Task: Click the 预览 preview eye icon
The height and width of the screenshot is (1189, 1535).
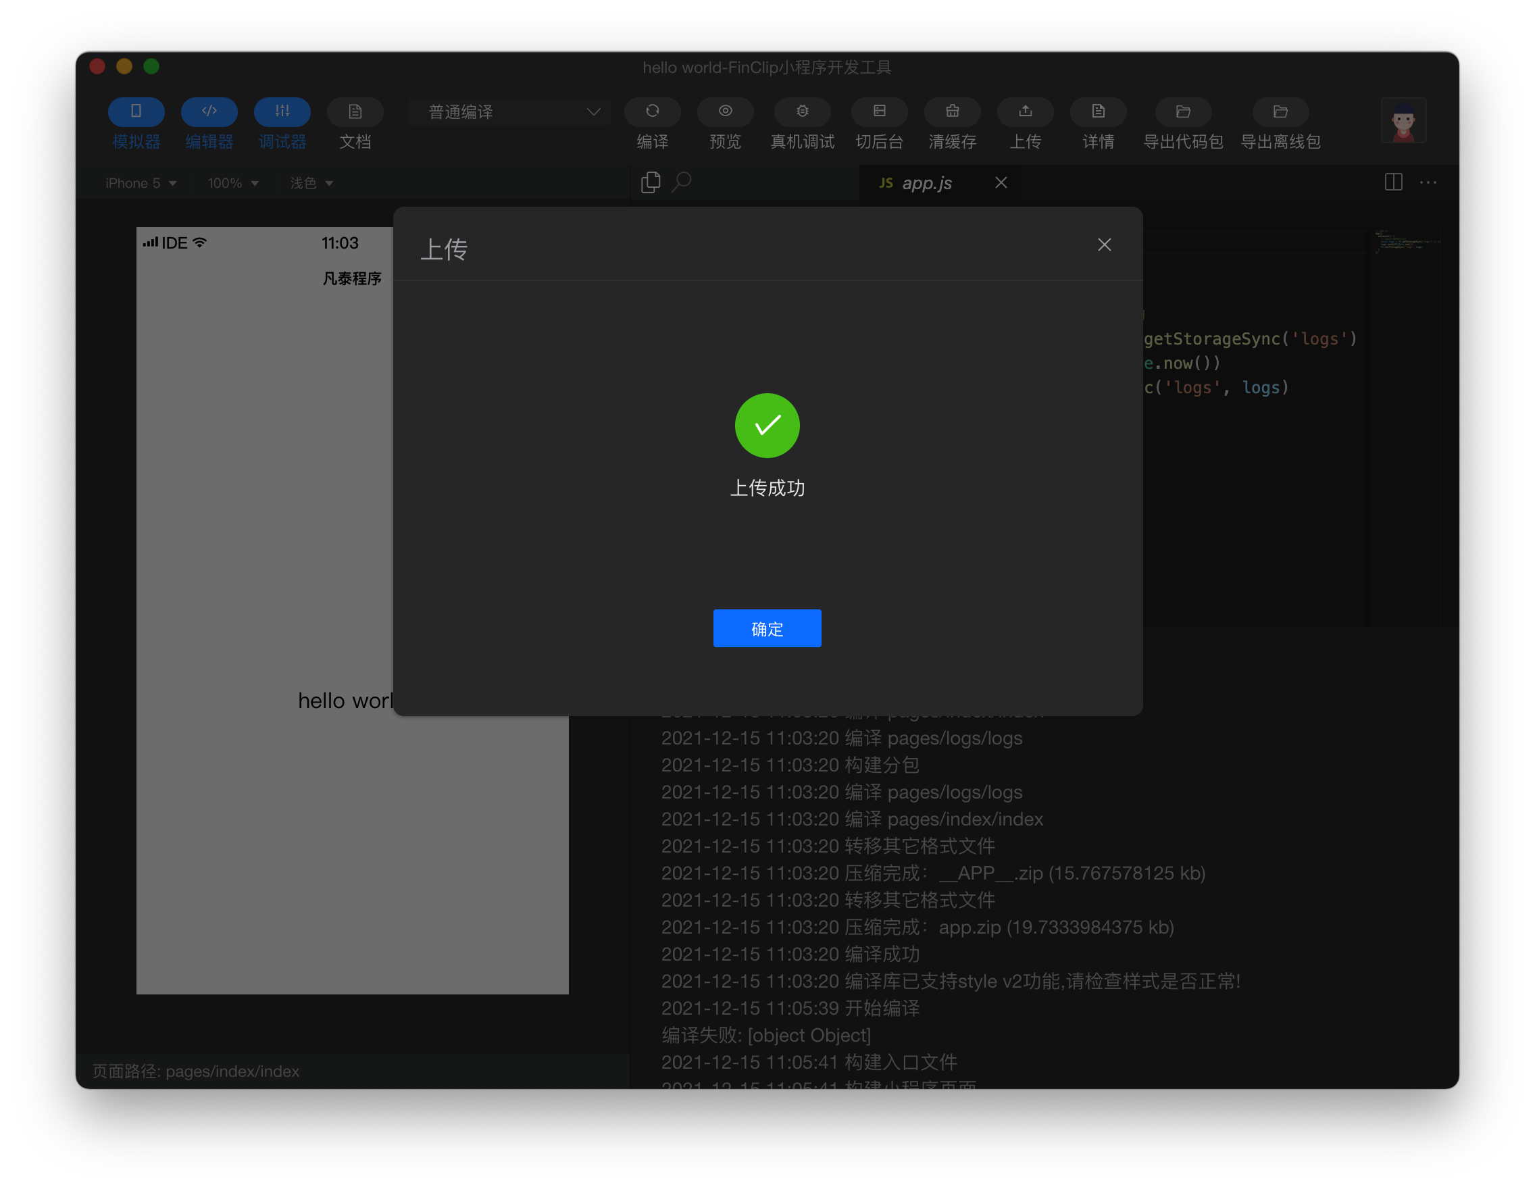Action: [x=726, y=111]
